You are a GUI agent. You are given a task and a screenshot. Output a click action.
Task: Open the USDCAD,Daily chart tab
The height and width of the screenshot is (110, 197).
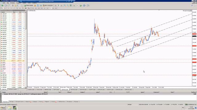(x=74, y=90)
